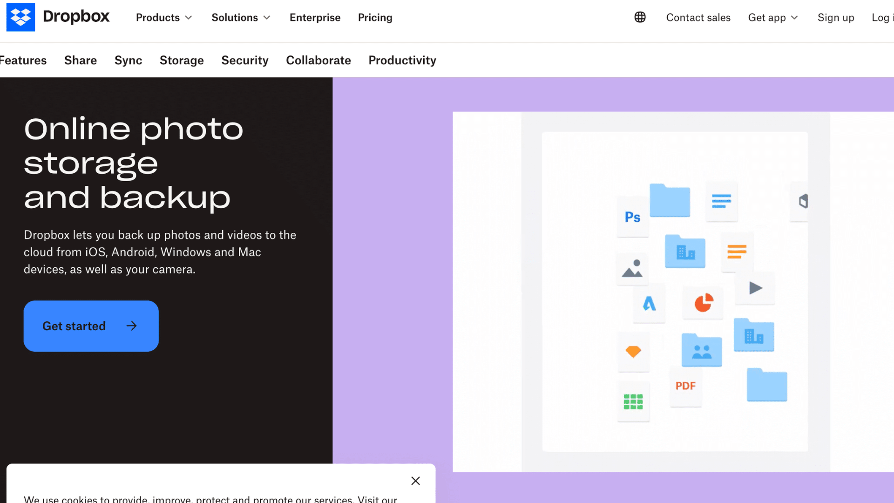Click Contact sales link

click(x=698, y=17)
